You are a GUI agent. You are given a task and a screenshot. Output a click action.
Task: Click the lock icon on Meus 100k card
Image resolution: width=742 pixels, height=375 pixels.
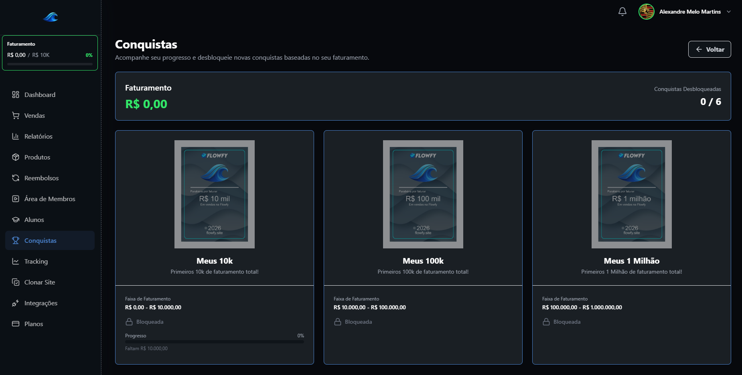click(338, 322)
